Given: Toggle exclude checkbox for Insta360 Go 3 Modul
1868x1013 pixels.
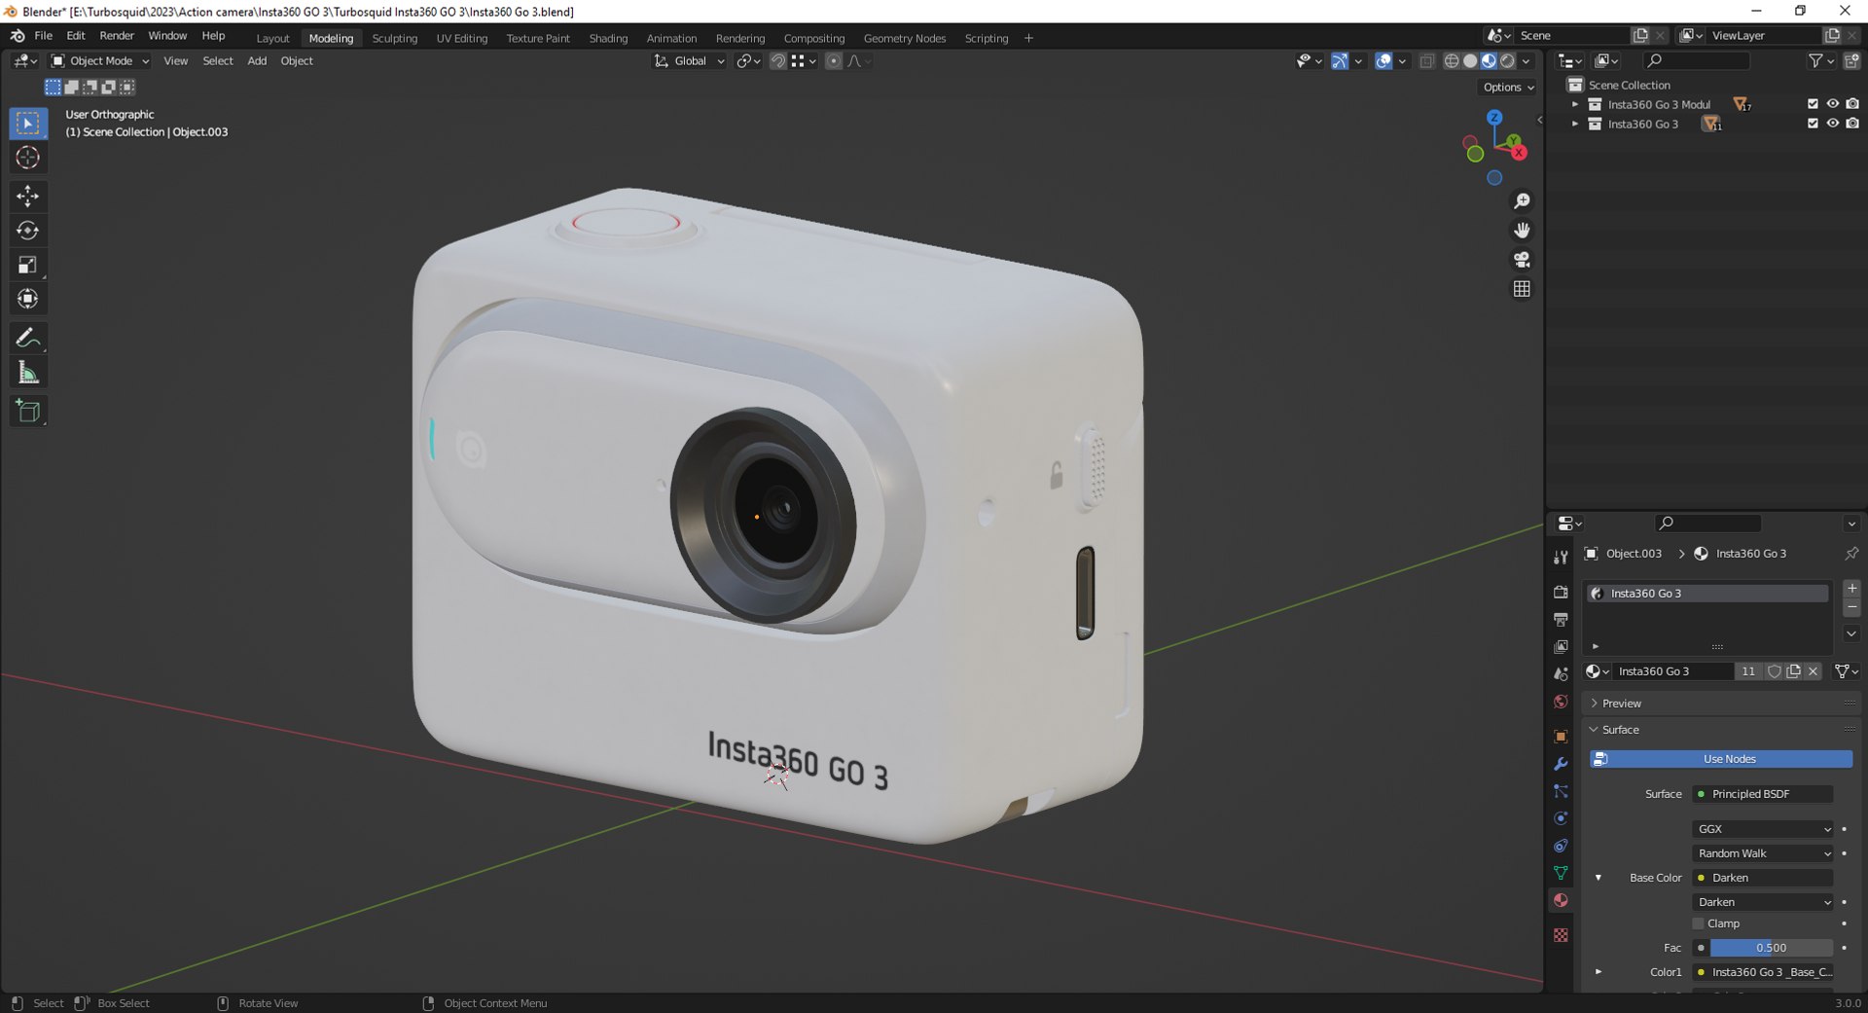Looking at the screenshot, I should click(1813, 104).
